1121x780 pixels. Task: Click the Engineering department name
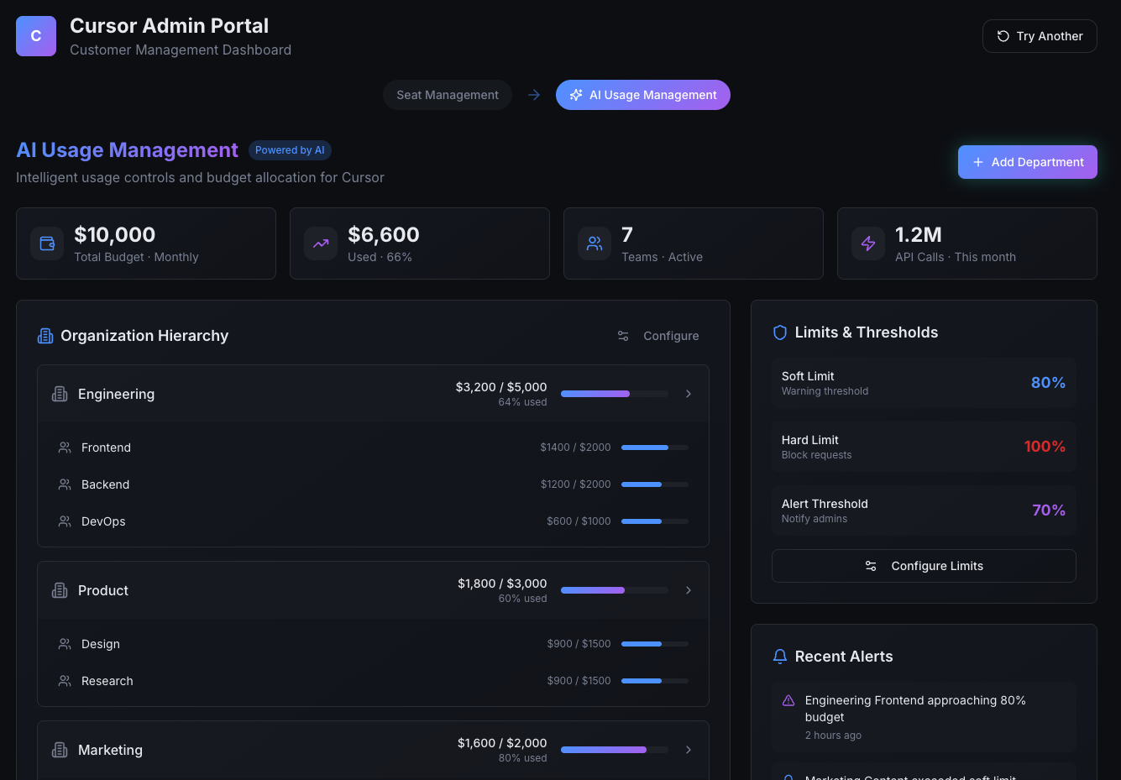116,394
